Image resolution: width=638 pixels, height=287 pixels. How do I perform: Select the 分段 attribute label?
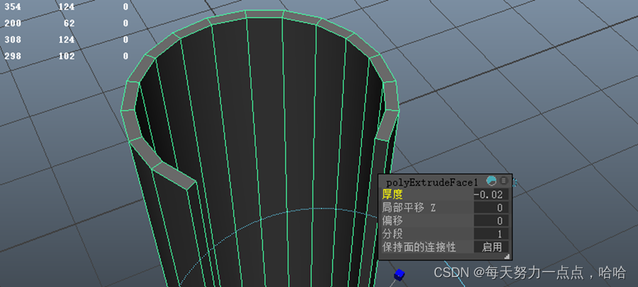click(393, 234)
